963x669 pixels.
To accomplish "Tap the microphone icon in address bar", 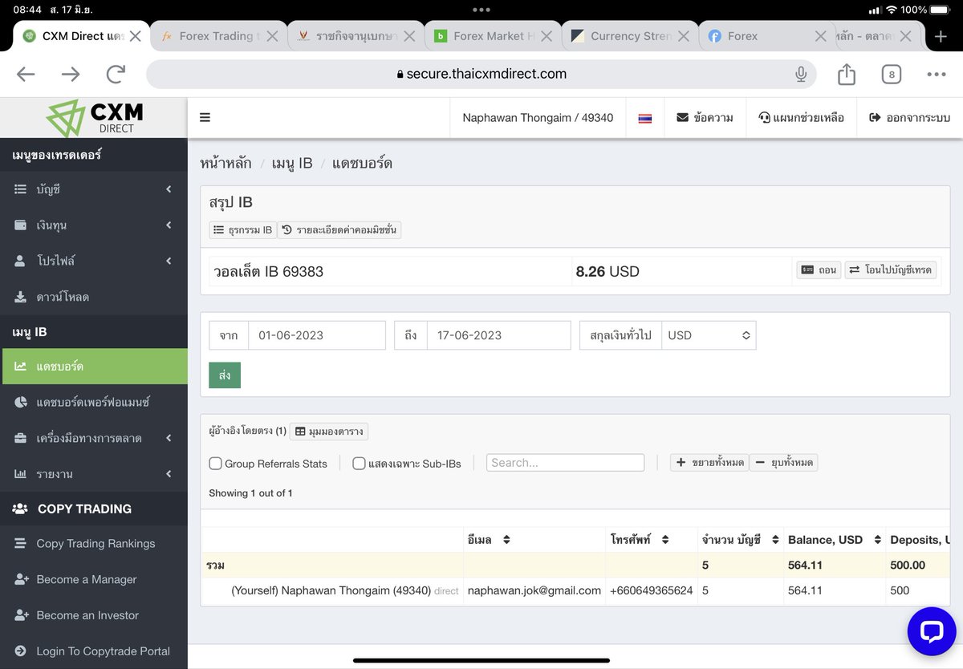I will point(801,75).
